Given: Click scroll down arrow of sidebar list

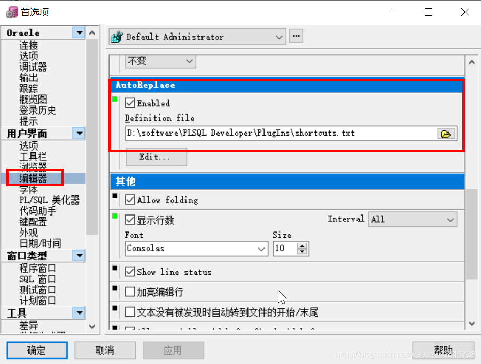Looking at the screenshot, I should (92, 327).
